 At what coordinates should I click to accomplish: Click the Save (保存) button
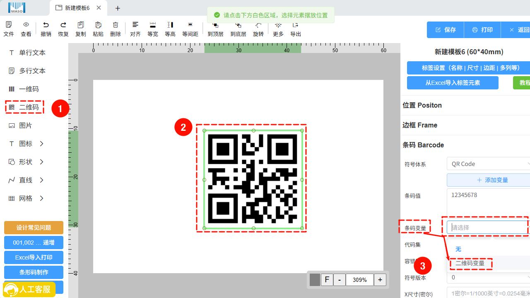pos(446,30)
